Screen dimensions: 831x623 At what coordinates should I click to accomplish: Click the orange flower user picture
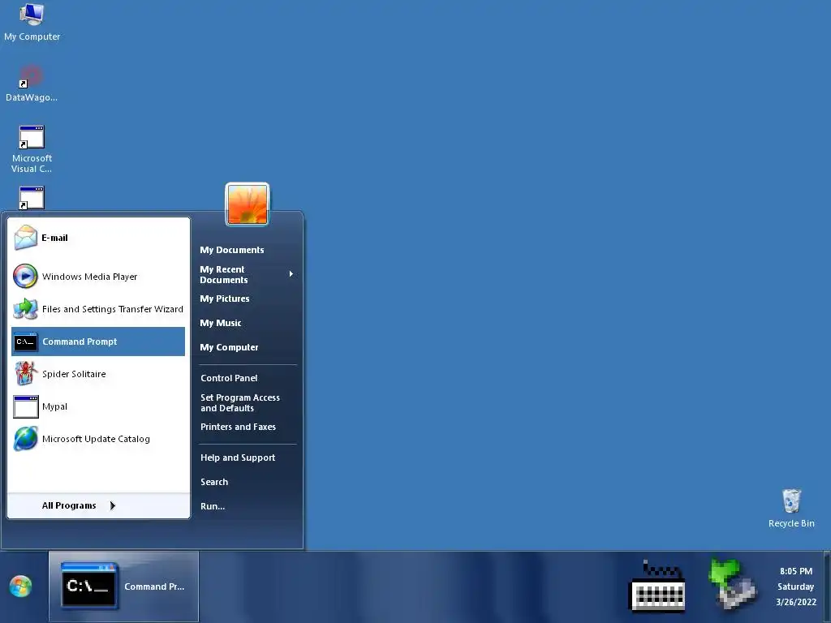pos(248,204)
